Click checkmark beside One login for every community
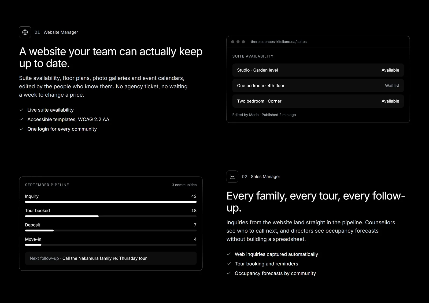This screenshot has height=303, width=429. click(x=21, y=129)
